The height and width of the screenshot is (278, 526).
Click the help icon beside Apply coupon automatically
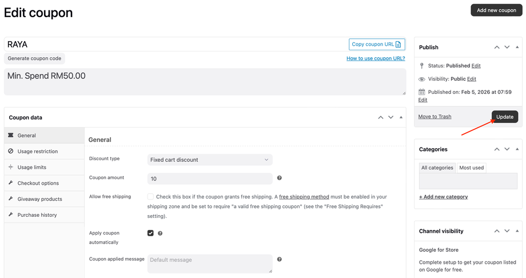(x=160, y=233)
